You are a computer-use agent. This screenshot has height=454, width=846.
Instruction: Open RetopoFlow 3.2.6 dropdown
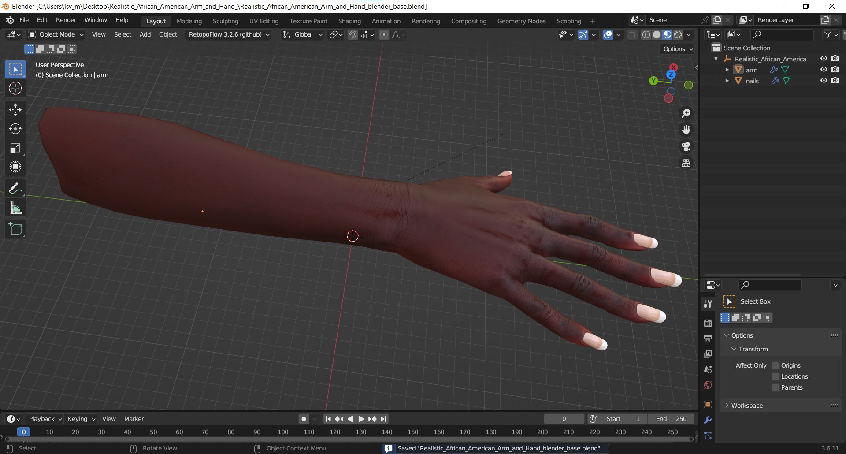coord(229,34)
